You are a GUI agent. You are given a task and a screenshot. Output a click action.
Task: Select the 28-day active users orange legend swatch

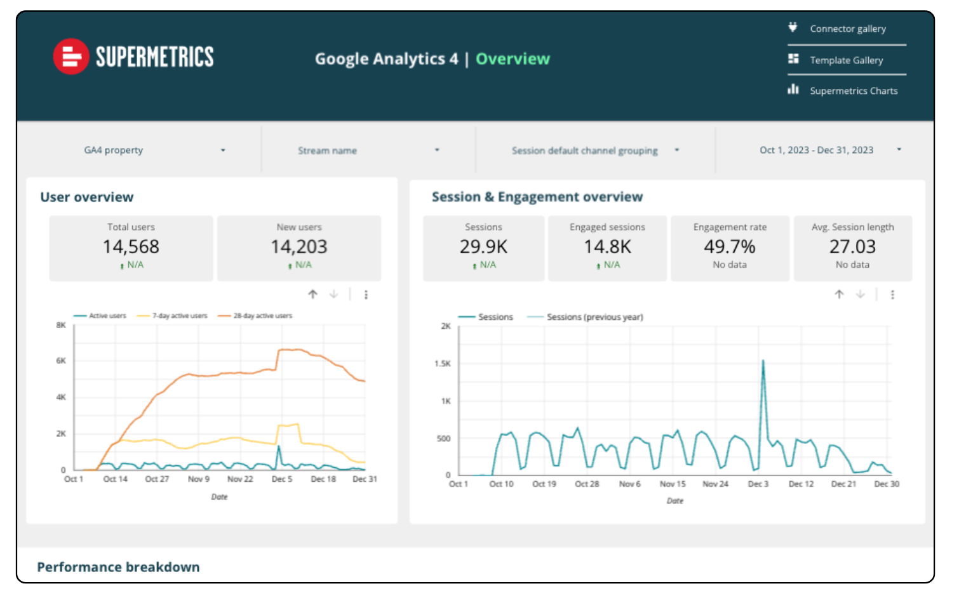coord(224,316)
